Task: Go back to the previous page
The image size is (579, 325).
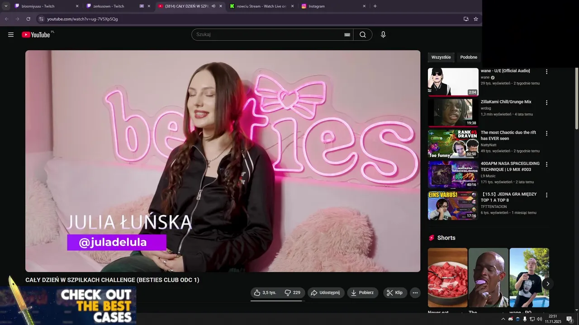Action: [x=6, y=19]
